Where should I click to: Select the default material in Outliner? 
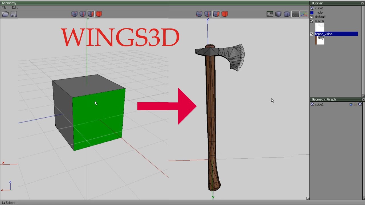(320, 17)
